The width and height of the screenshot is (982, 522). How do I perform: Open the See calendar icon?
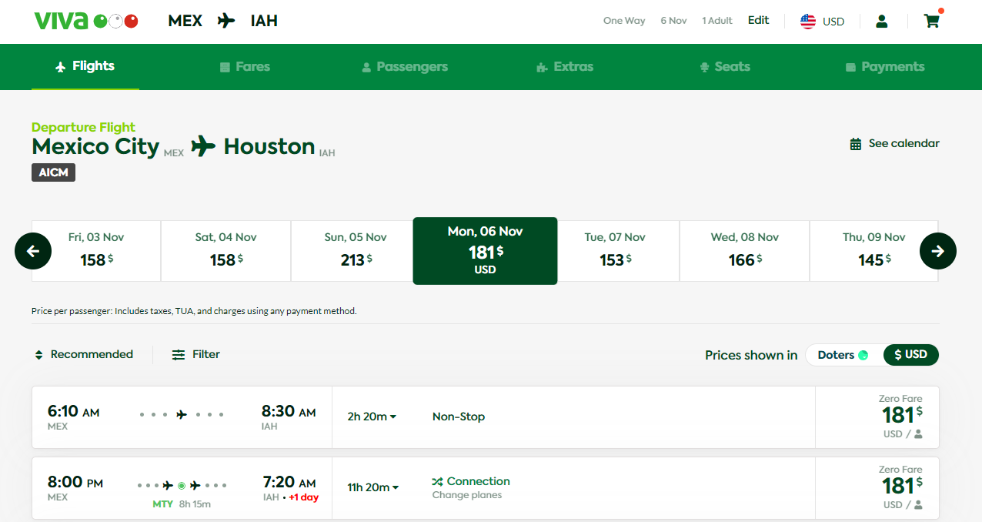click(855, 144)
